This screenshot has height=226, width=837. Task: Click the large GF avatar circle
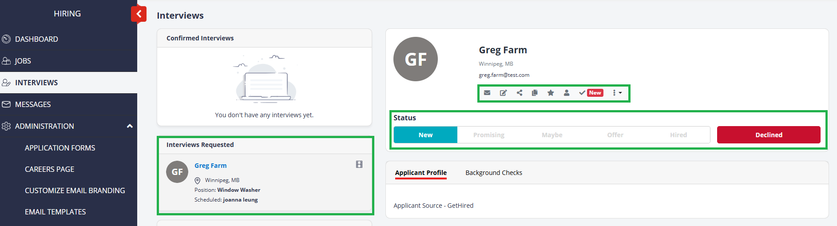(x=416, y=59)
